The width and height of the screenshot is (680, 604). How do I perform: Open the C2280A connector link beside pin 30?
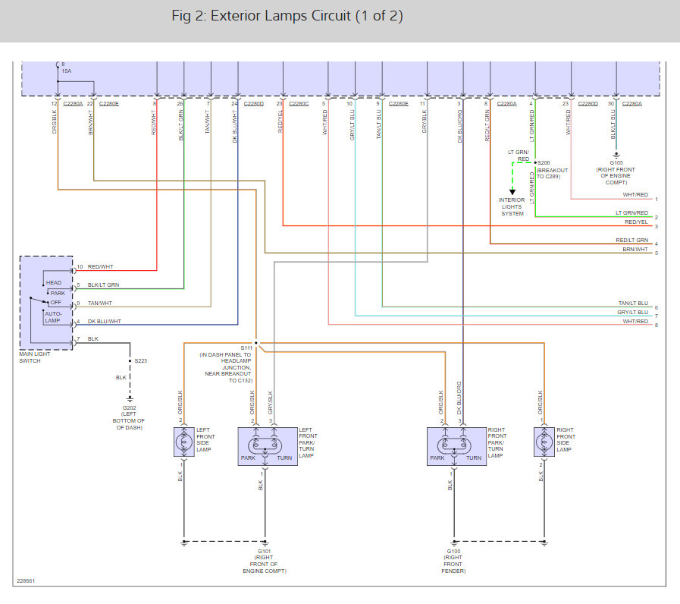[632, 104]
